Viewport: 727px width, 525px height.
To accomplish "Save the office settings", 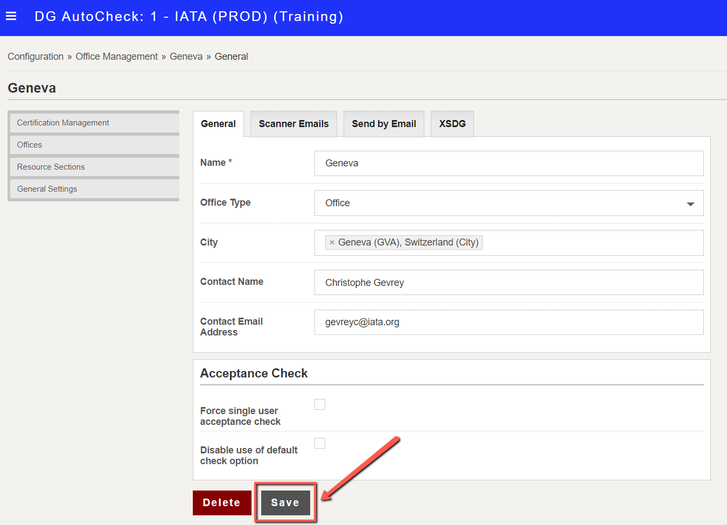I will click(x=285, y=502).
